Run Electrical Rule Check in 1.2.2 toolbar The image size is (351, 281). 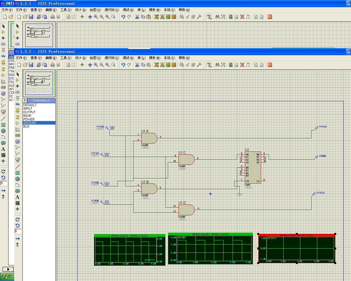262,65
